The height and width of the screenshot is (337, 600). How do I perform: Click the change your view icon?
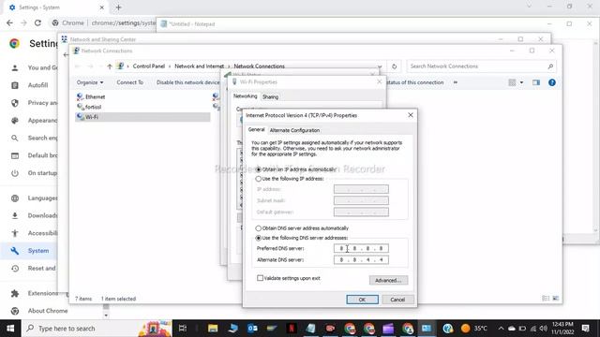tap(512, 82)
